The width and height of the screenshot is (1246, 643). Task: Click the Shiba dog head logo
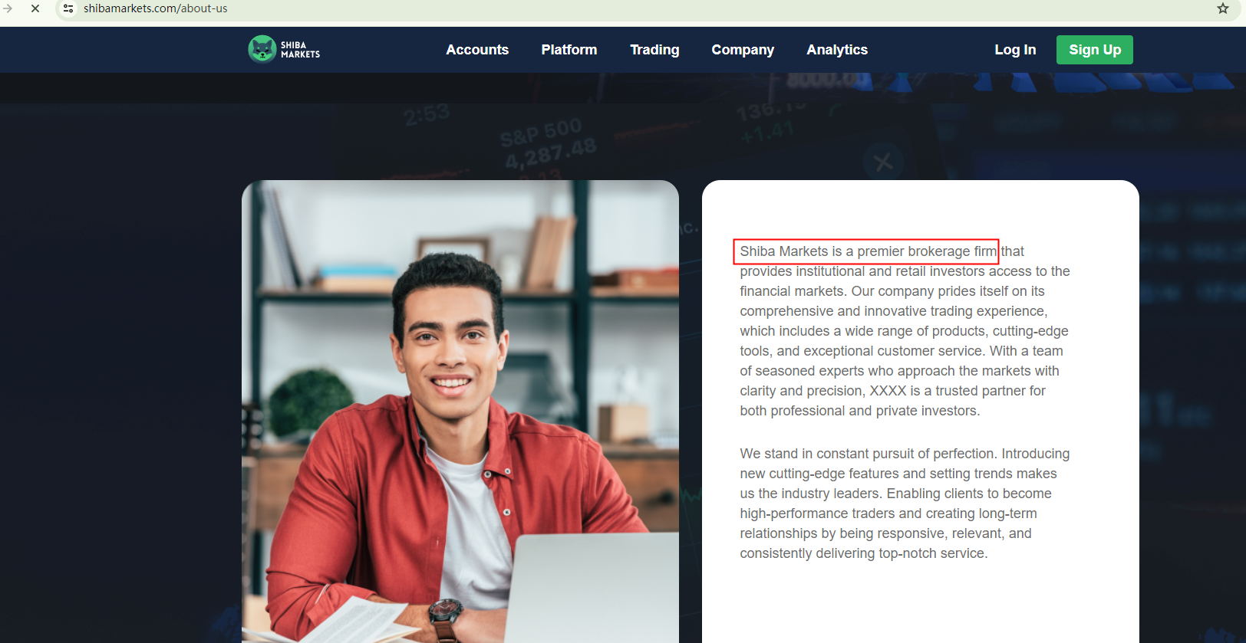262,49
